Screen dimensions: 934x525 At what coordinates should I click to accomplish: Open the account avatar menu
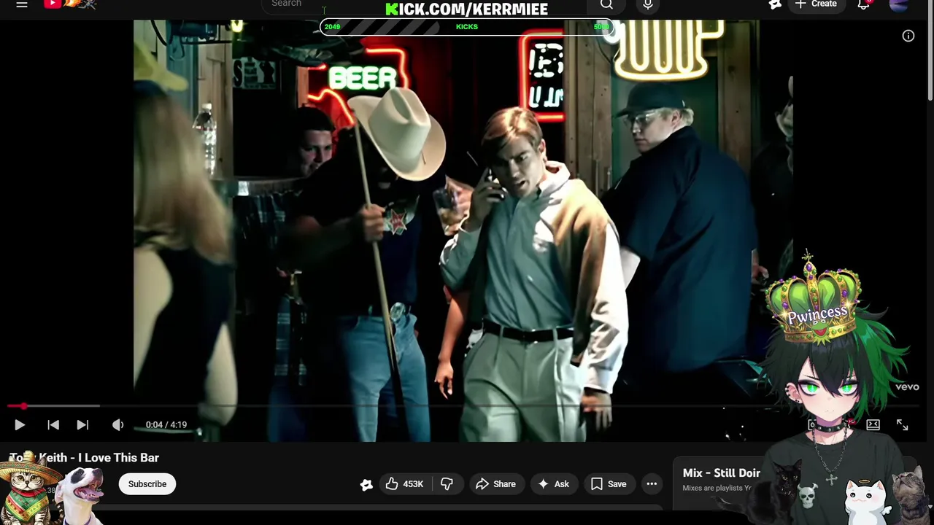click(x=899, y=4)
